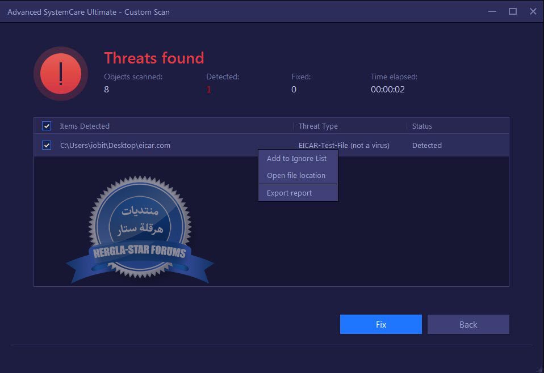Click the Detected status cell

tap(426, 145)
